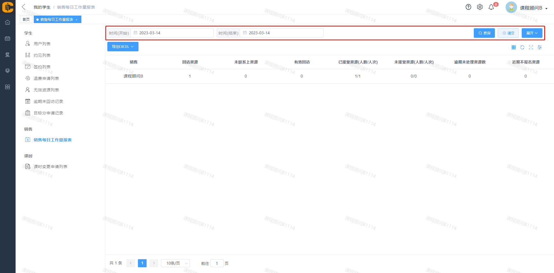Screen dimensions: 554x273
Task: Open the 课程顾问B user menu
Action: click(531, 8)
